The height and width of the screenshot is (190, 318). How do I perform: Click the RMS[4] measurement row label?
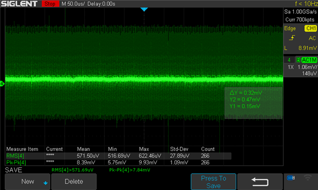15,156
